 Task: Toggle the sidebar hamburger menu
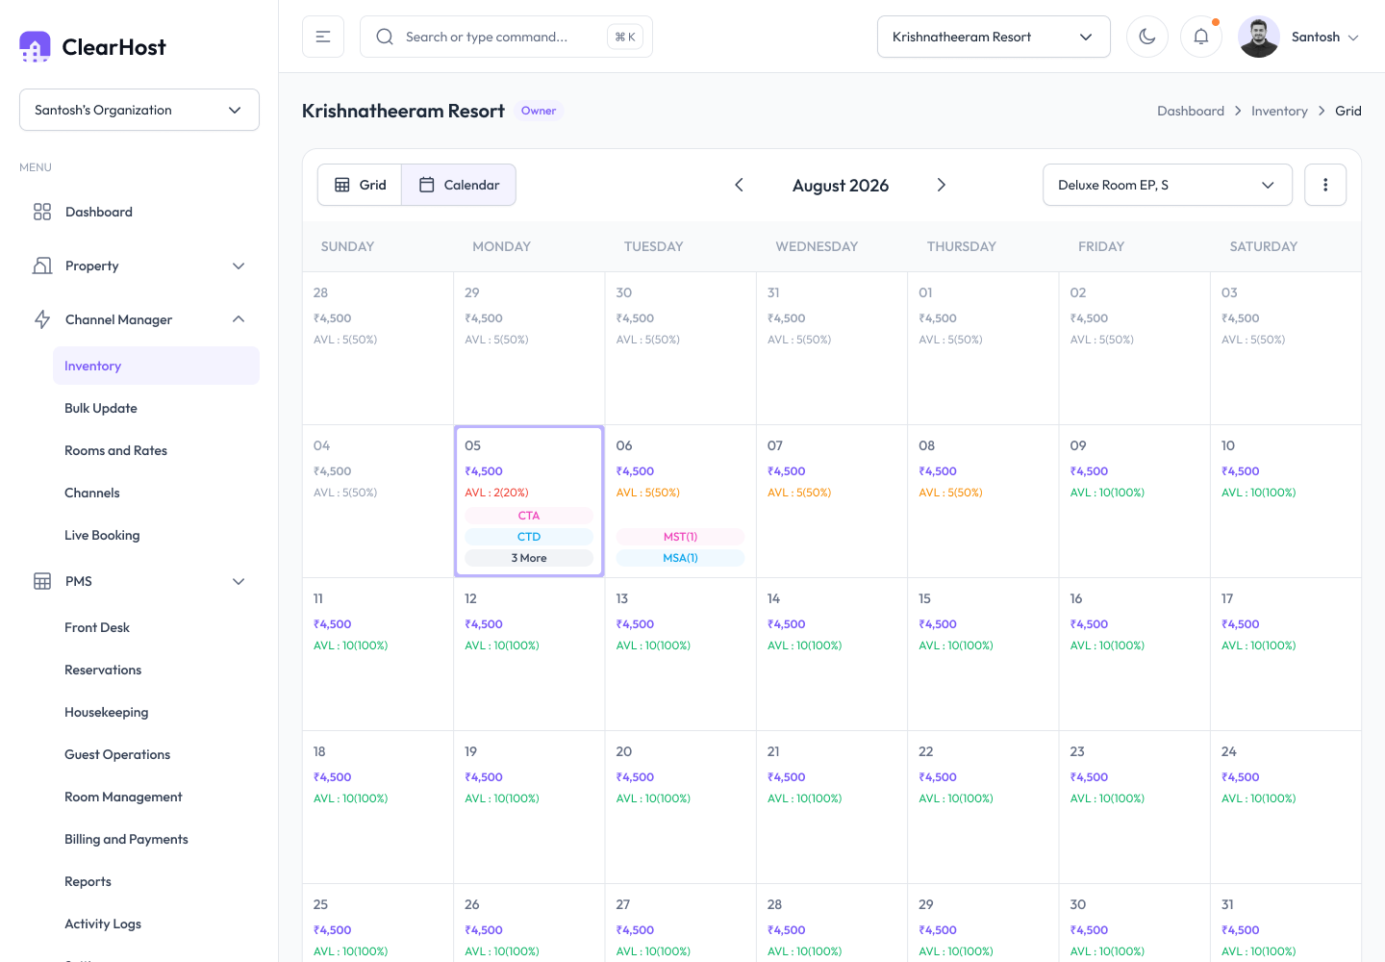click(323, 37)
